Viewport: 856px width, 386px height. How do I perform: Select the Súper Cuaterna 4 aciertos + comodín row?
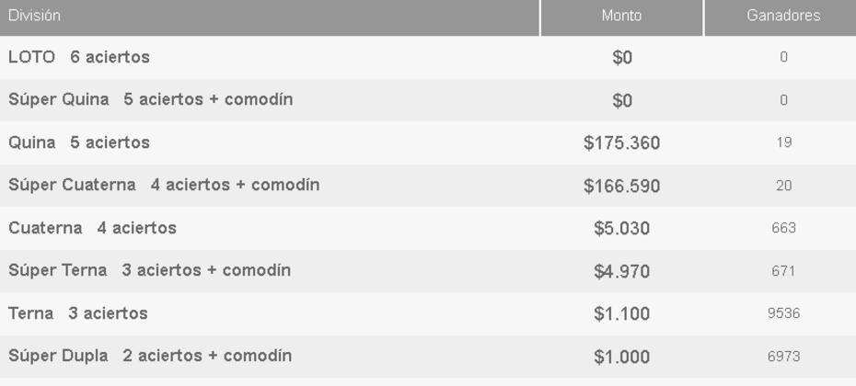coord(428,186)
